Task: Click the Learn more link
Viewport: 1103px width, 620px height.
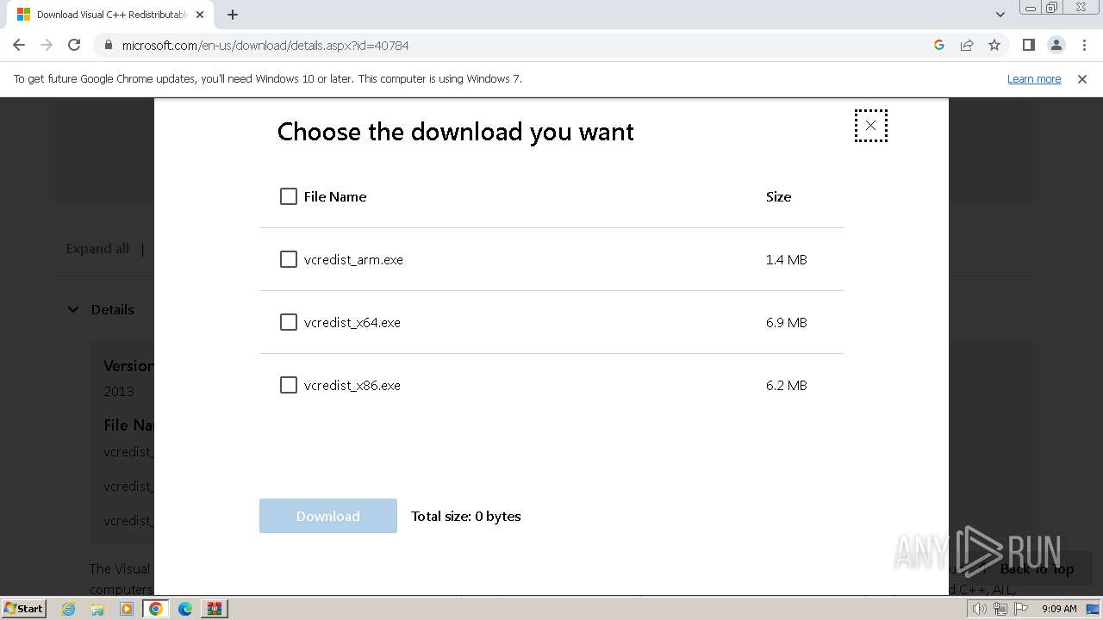Action: point(1034,78)
